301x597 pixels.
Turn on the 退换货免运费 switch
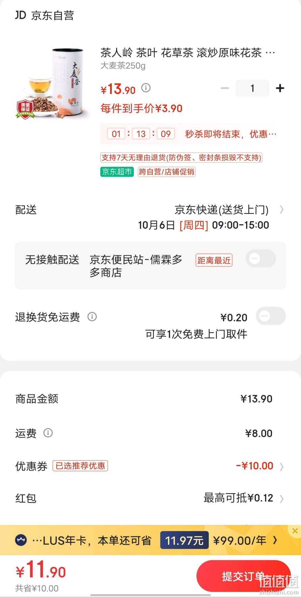[x=271, y=316]
